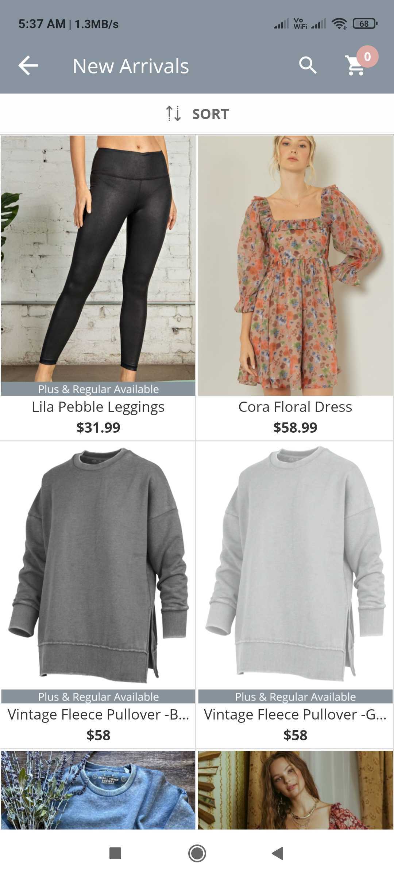Open the shopping cart icon
This screenshot has width=394, height=877.
[355, 66]
